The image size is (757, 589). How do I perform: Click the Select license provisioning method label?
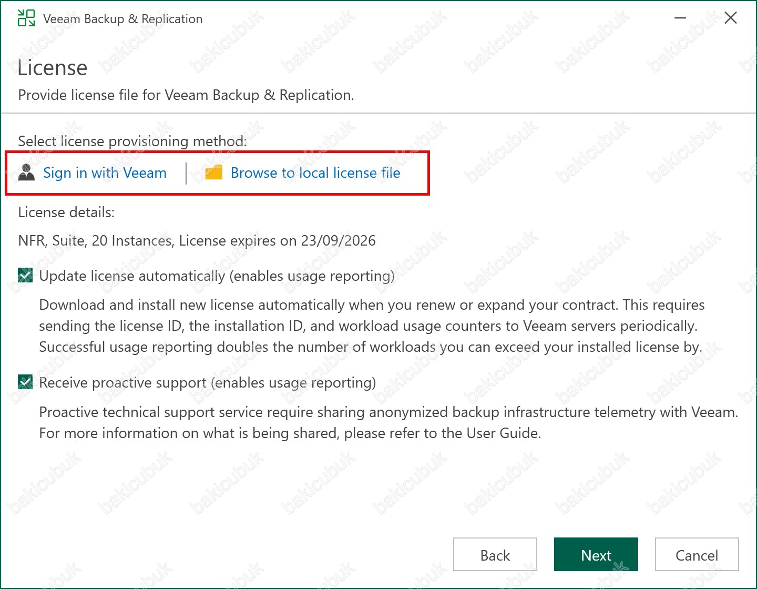tap(132, 141)
